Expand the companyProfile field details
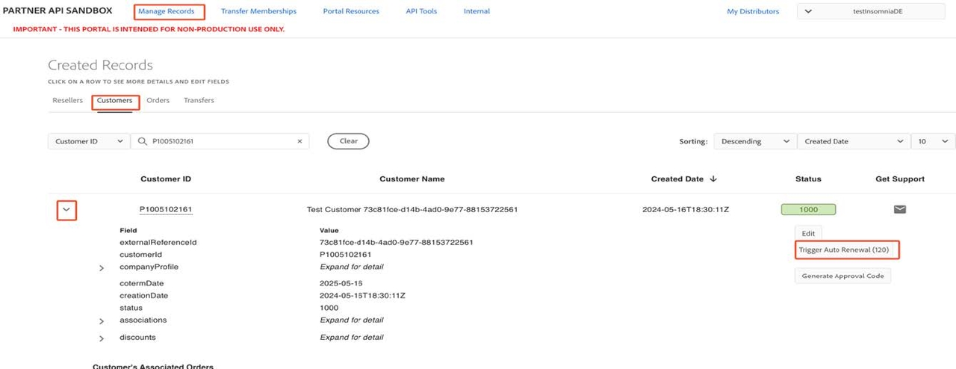Image resolution: width=956 pixels, height=369 pixels. pos(102,267)
